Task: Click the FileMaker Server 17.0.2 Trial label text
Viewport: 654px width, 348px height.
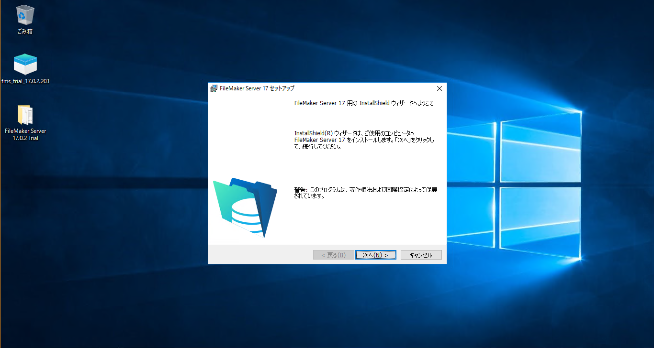Action: click(25, 134)
